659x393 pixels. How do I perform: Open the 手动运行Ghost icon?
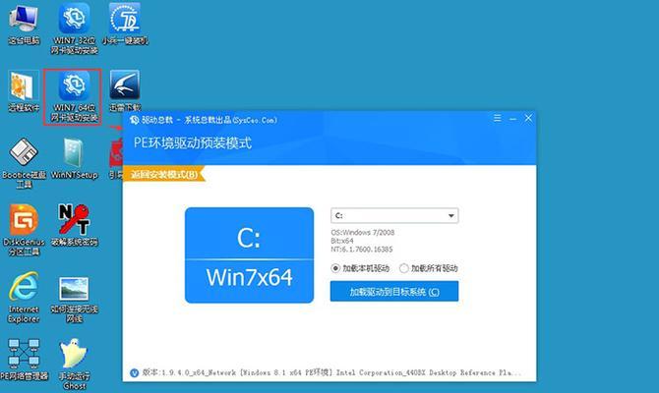pyautogui.click(x=75, y=365)
